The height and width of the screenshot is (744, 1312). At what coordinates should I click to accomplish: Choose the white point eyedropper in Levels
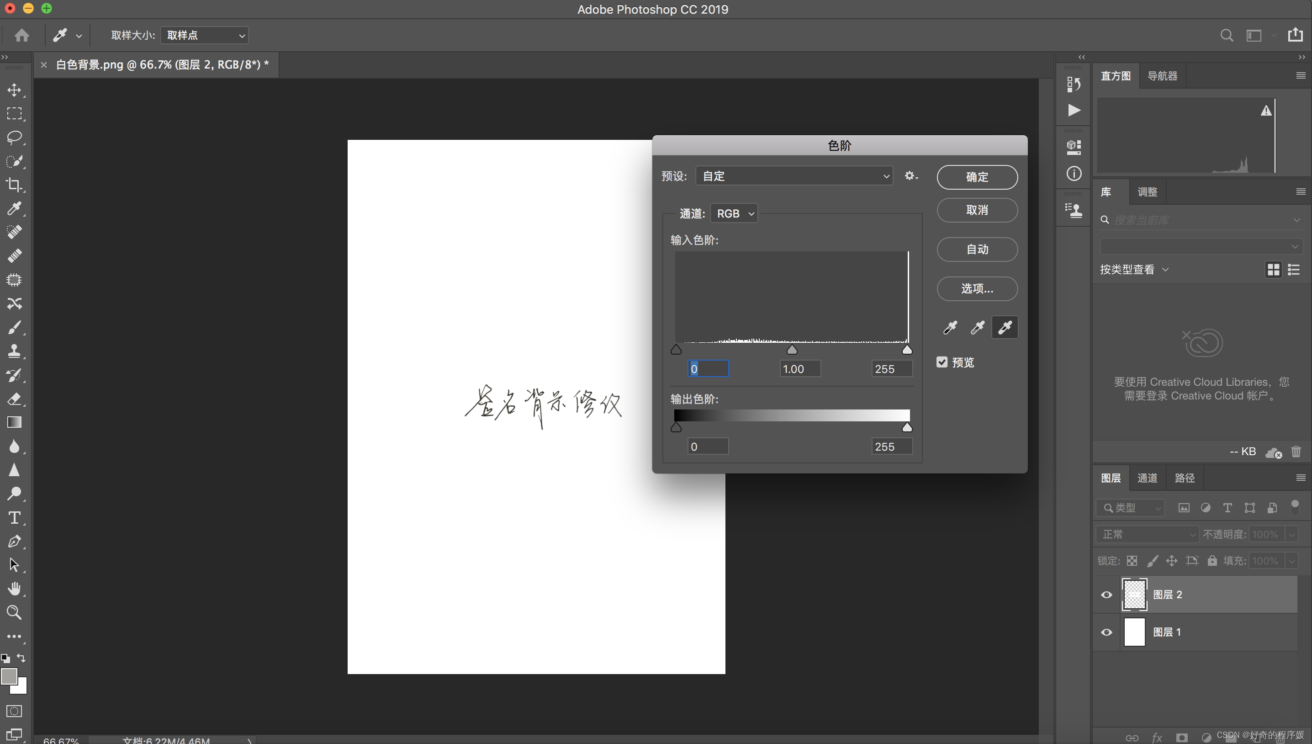1004,328
